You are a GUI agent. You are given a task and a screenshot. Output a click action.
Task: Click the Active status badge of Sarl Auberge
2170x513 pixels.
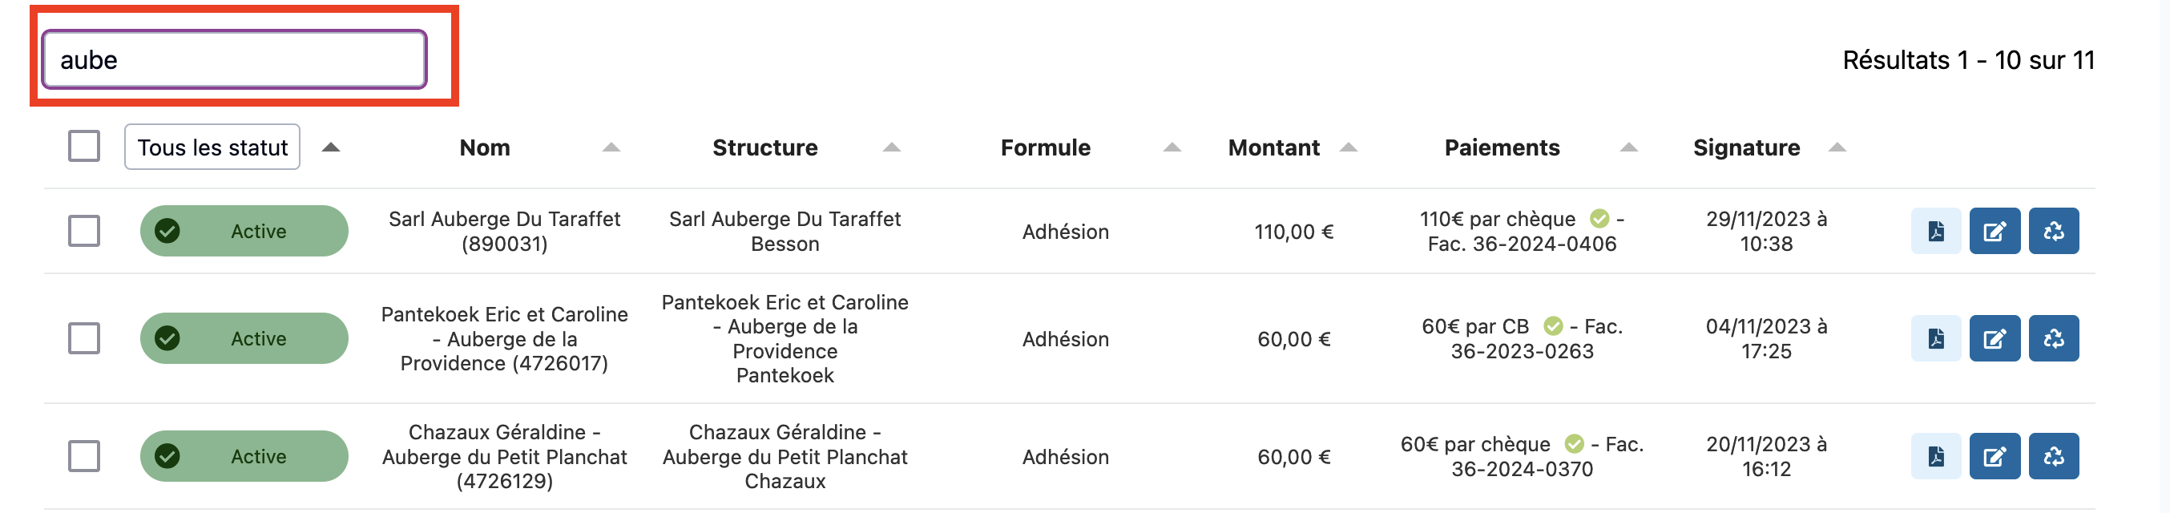click(x=244, y=231)
